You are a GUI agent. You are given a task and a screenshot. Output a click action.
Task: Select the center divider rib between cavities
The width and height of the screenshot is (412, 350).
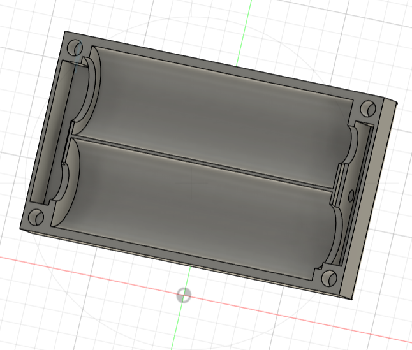201,163
